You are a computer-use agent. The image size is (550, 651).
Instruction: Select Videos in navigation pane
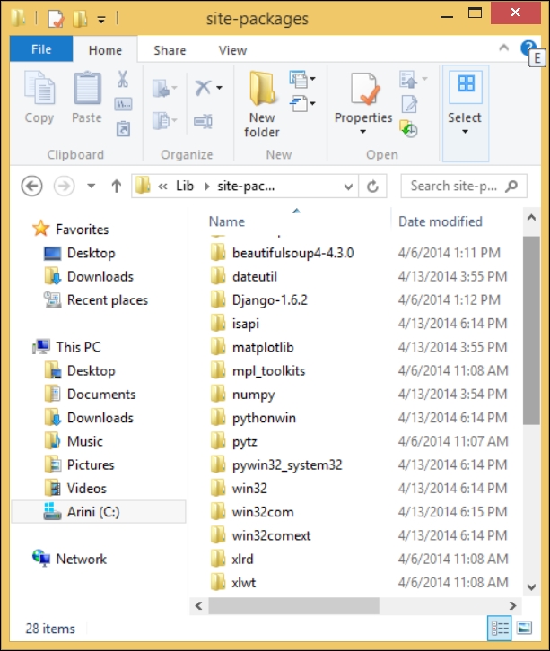pos(87,488)
